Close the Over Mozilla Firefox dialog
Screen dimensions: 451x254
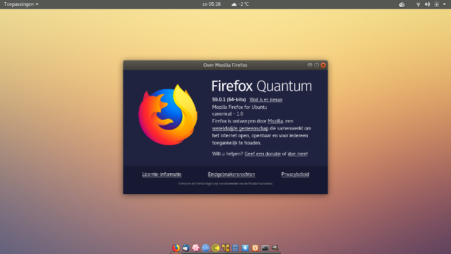[323, 65]
